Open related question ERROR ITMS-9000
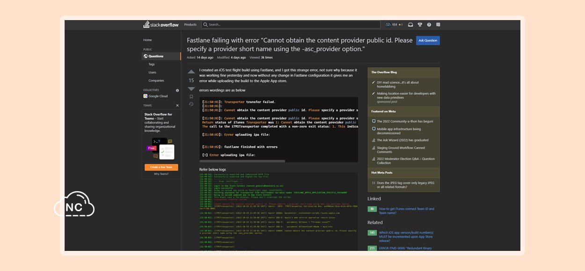Viewport: 585px width, 271px height. click(x=405, y=248)
